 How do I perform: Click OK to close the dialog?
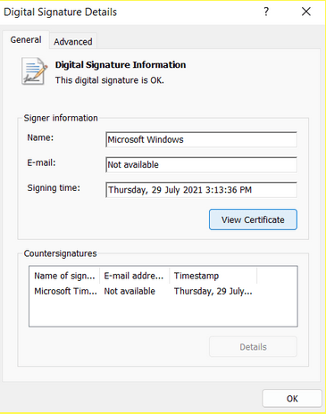292,398
